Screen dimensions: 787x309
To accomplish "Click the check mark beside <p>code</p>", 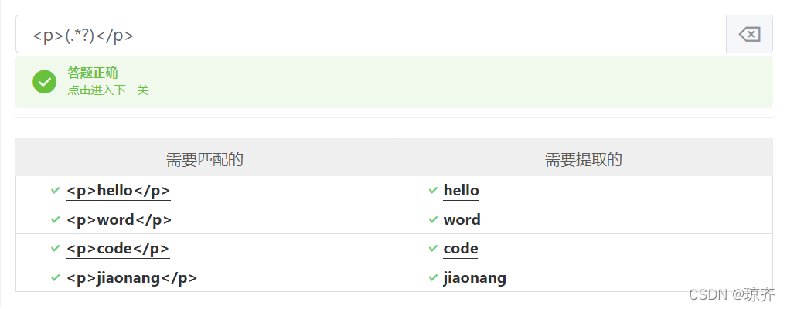I will (55, 249).
